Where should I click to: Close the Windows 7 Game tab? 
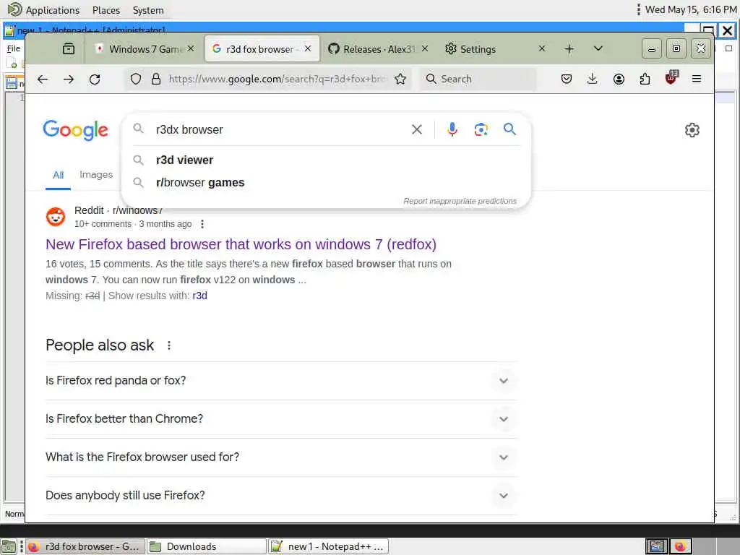click(x=191, y=48)
